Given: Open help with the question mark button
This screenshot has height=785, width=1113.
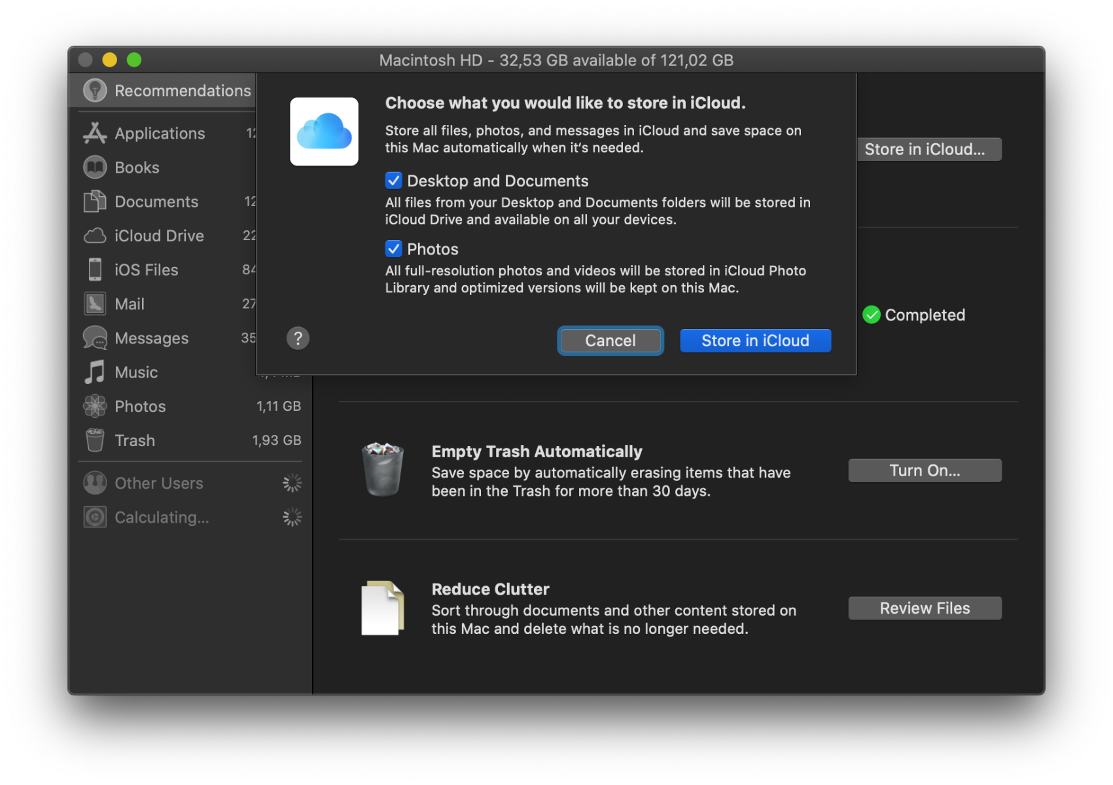Looking at the screenshot, I should [298, 338].
